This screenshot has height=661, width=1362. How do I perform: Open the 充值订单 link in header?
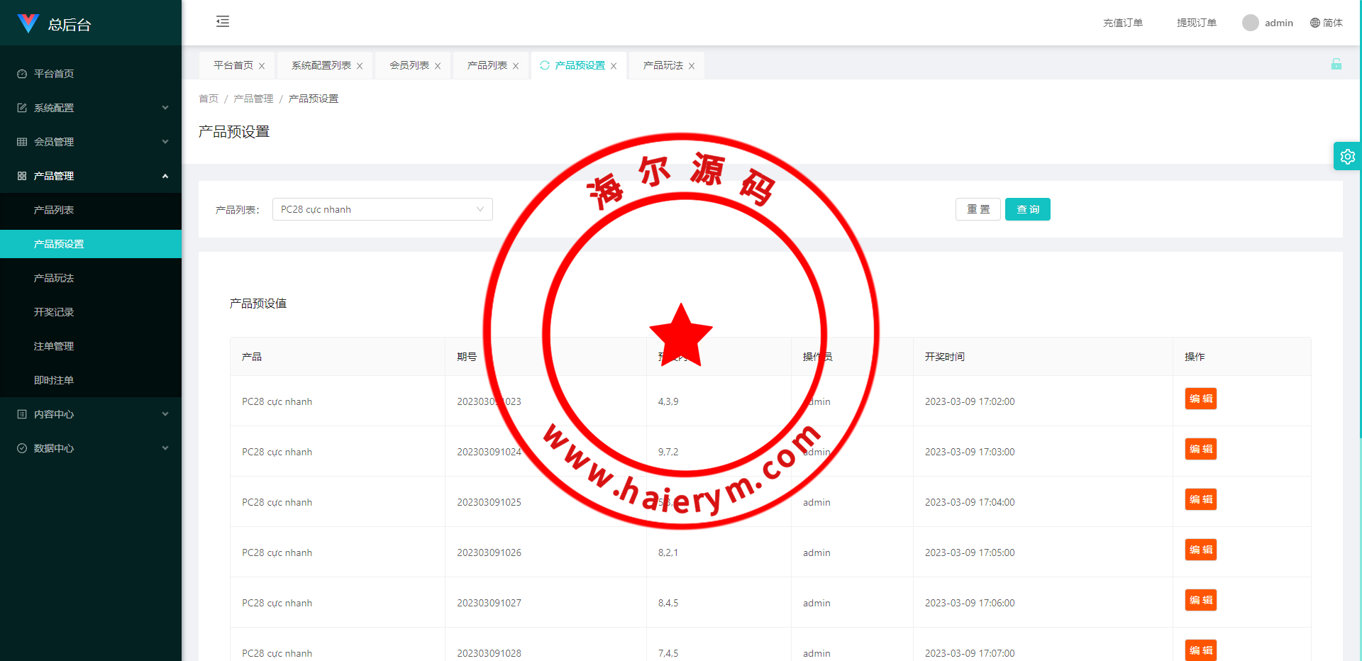point(1122,23)
